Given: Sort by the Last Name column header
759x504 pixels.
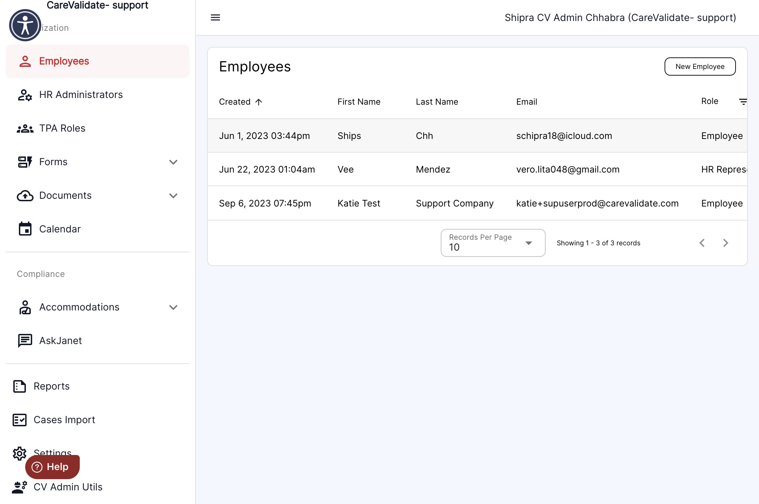Looking at the screenshot, I should [437, 102].
